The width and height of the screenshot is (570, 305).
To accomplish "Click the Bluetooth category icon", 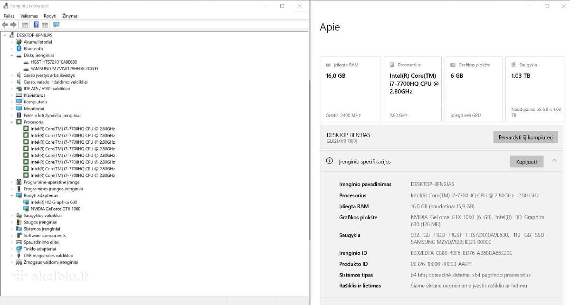I will click(19, 48).
